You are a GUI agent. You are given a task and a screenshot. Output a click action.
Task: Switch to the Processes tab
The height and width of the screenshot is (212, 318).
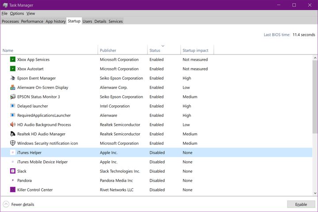(10, 21)
